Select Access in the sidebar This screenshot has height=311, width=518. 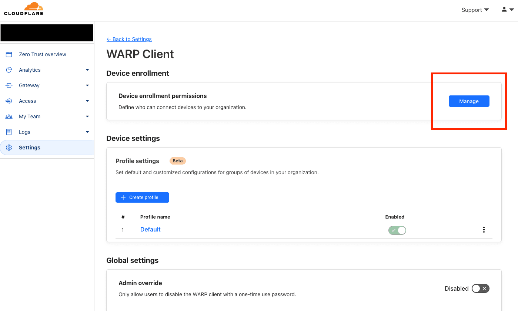click(x=27, y=101)
